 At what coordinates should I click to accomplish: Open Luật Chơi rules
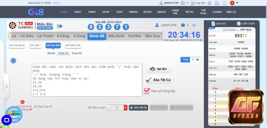tap(246, 24)
